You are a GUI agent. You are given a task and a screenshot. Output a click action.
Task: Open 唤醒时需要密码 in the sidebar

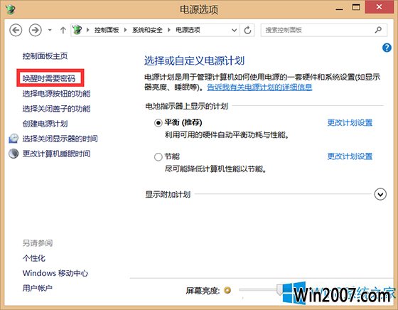click(x=49, y=78)
